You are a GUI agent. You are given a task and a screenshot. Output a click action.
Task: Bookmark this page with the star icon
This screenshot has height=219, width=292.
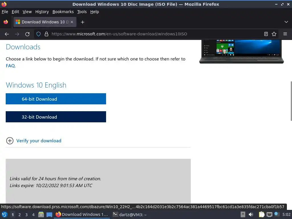274,34
